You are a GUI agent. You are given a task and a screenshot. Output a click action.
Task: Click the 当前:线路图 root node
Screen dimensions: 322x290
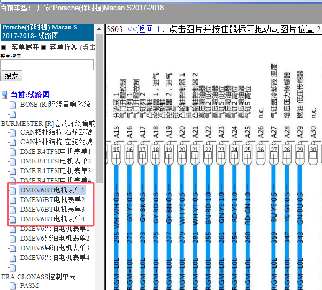[30, 95]
